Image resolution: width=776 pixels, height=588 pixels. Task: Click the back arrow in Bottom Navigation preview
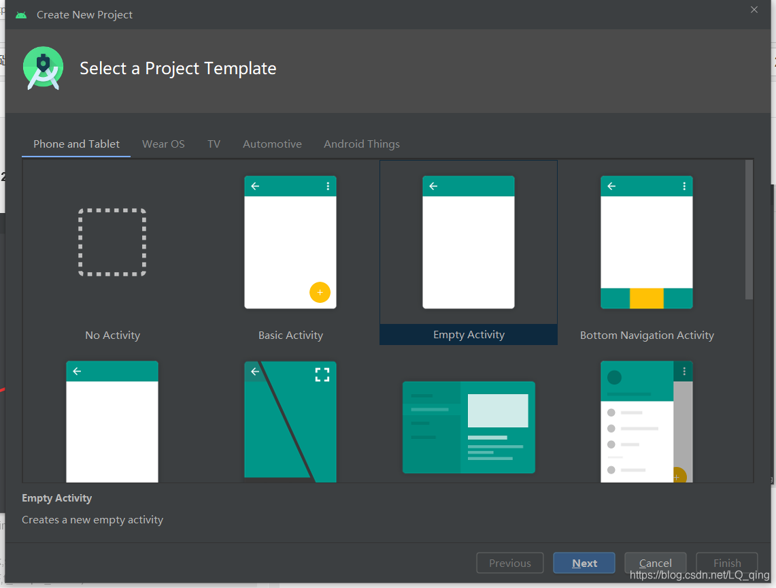[611, 186]
